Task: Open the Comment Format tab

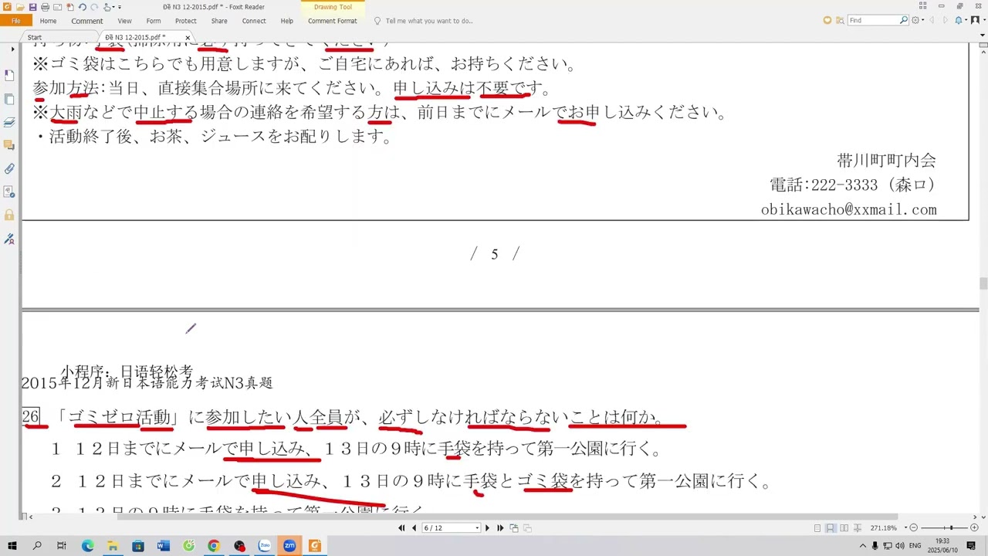Action: click(333, 21)
